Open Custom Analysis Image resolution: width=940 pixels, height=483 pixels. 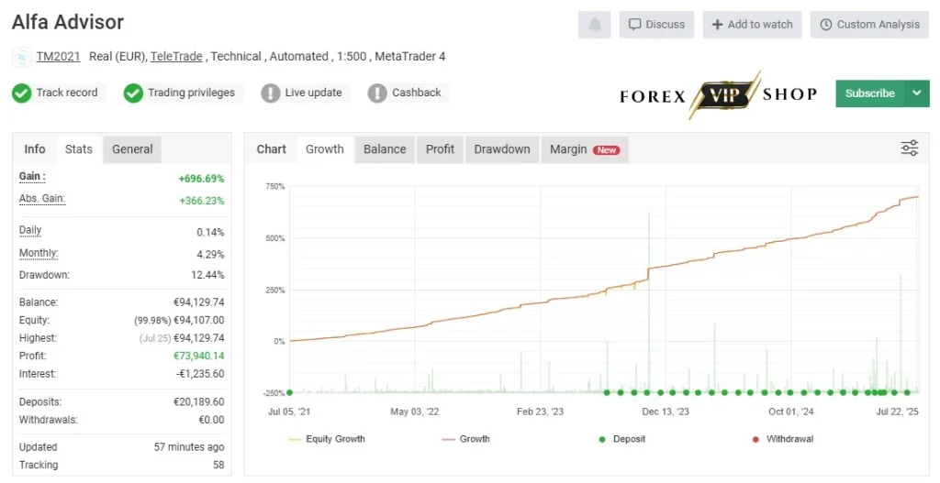pos(870,25)
